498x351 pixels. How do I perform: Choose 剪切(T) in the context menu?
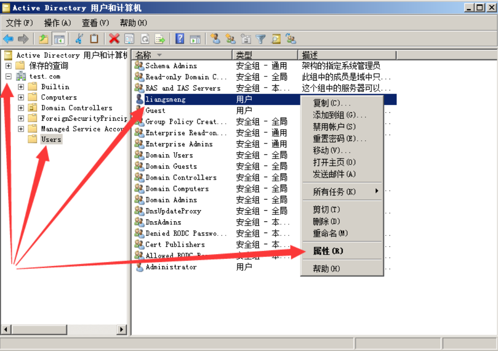pyautogui.click(x=342, y=209)
